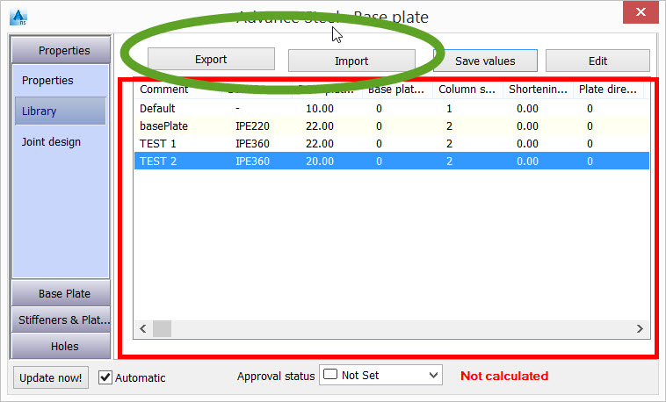Close the Base plate dialog
The width and height of the screenshot is (666, 402).
641,12
